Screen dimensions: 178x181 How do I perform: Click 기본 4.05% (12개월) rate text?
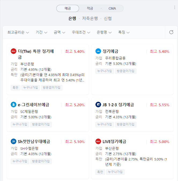(36, 154)
